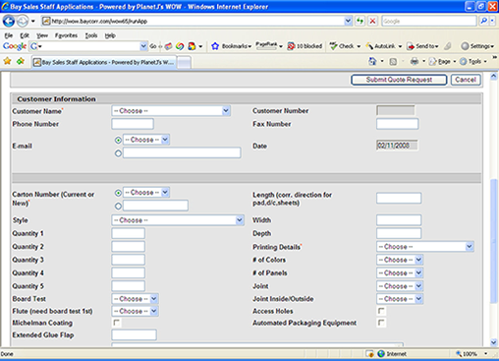The width and height of the screenshot is (499, 361).
Task: Open the Printing Details dropdown
Action: (425, 247)
